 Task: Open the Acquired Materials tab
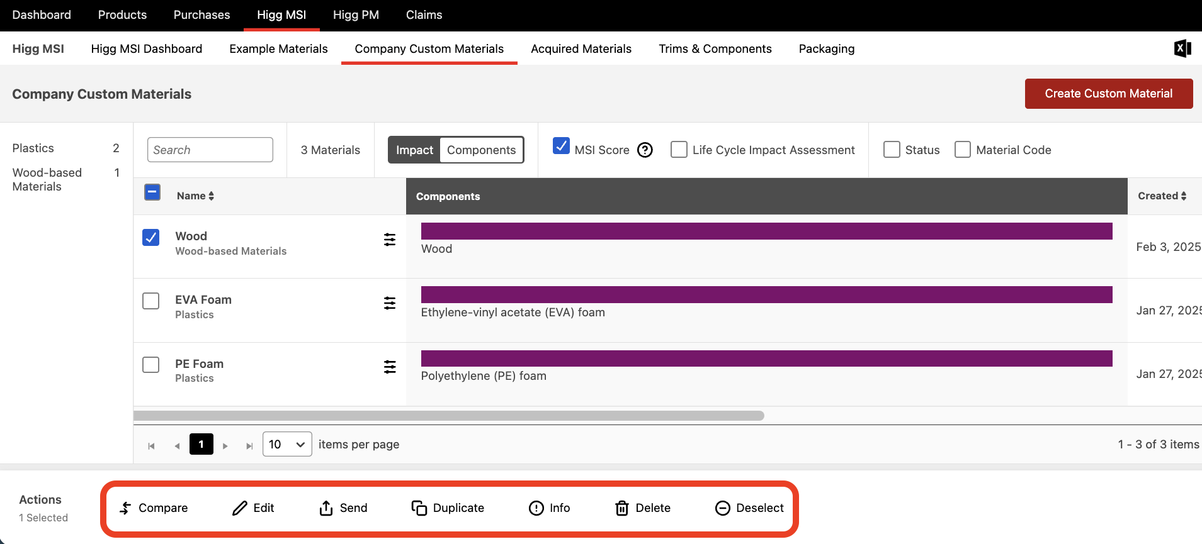point(581,48)
